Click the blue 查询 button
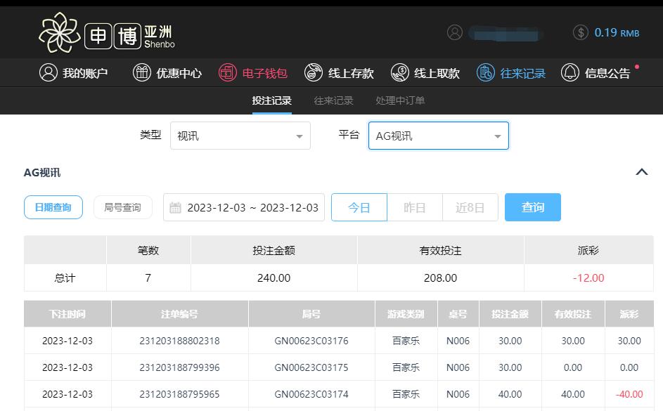Viewport: 663px width, 411px height. 532,207
